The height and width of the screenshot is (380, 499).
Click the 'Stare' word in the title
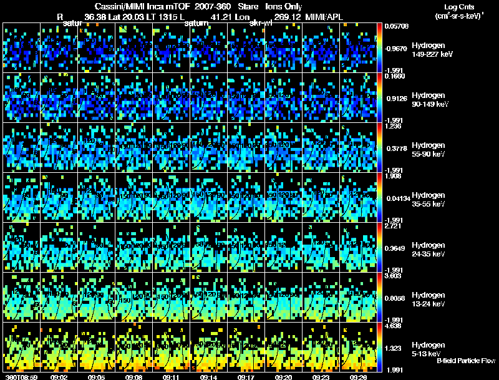[248, 6]
